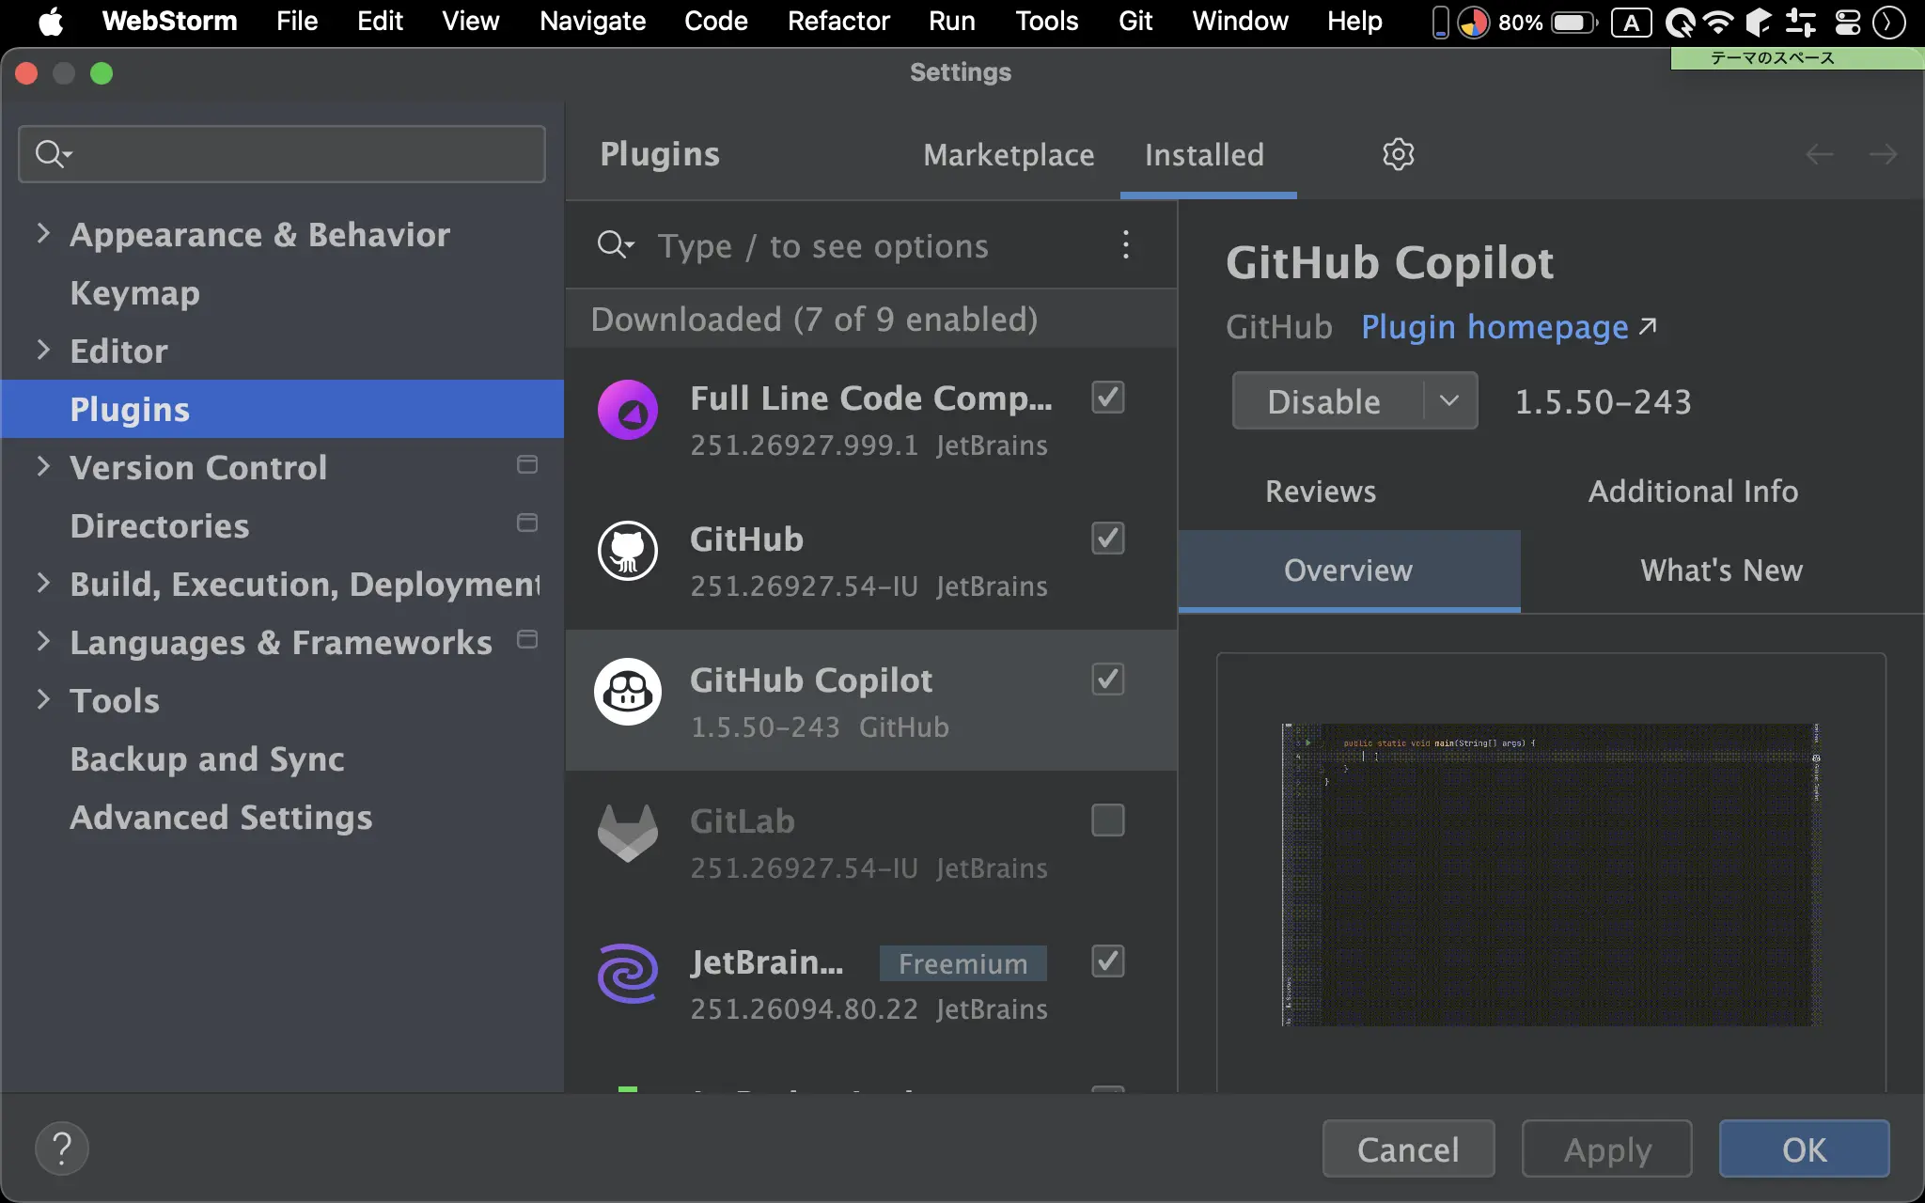Click the GitHub Copilot plugin icon

point(628,692)
